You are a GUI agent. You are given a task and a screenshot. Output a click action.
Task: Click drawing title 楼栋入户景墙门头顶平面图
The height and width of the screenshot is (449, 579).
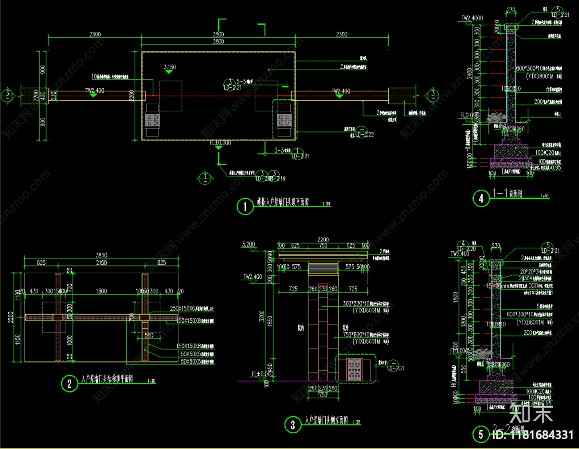(x=283, y=202)
